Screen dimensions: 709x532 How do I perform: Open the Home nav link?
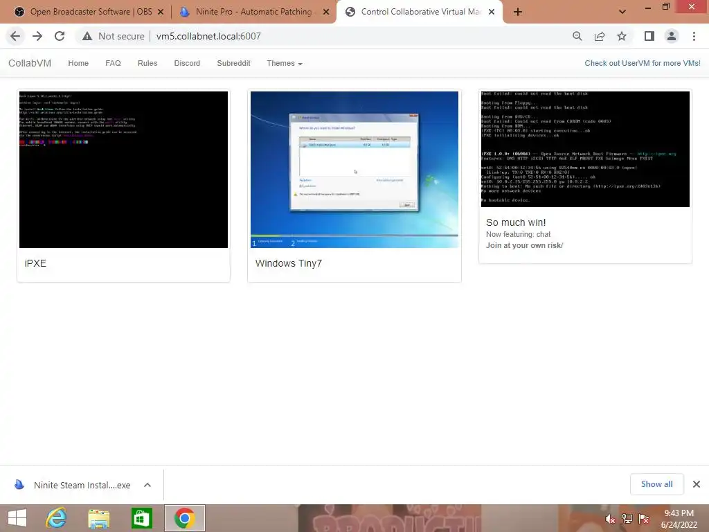(78, 63)
